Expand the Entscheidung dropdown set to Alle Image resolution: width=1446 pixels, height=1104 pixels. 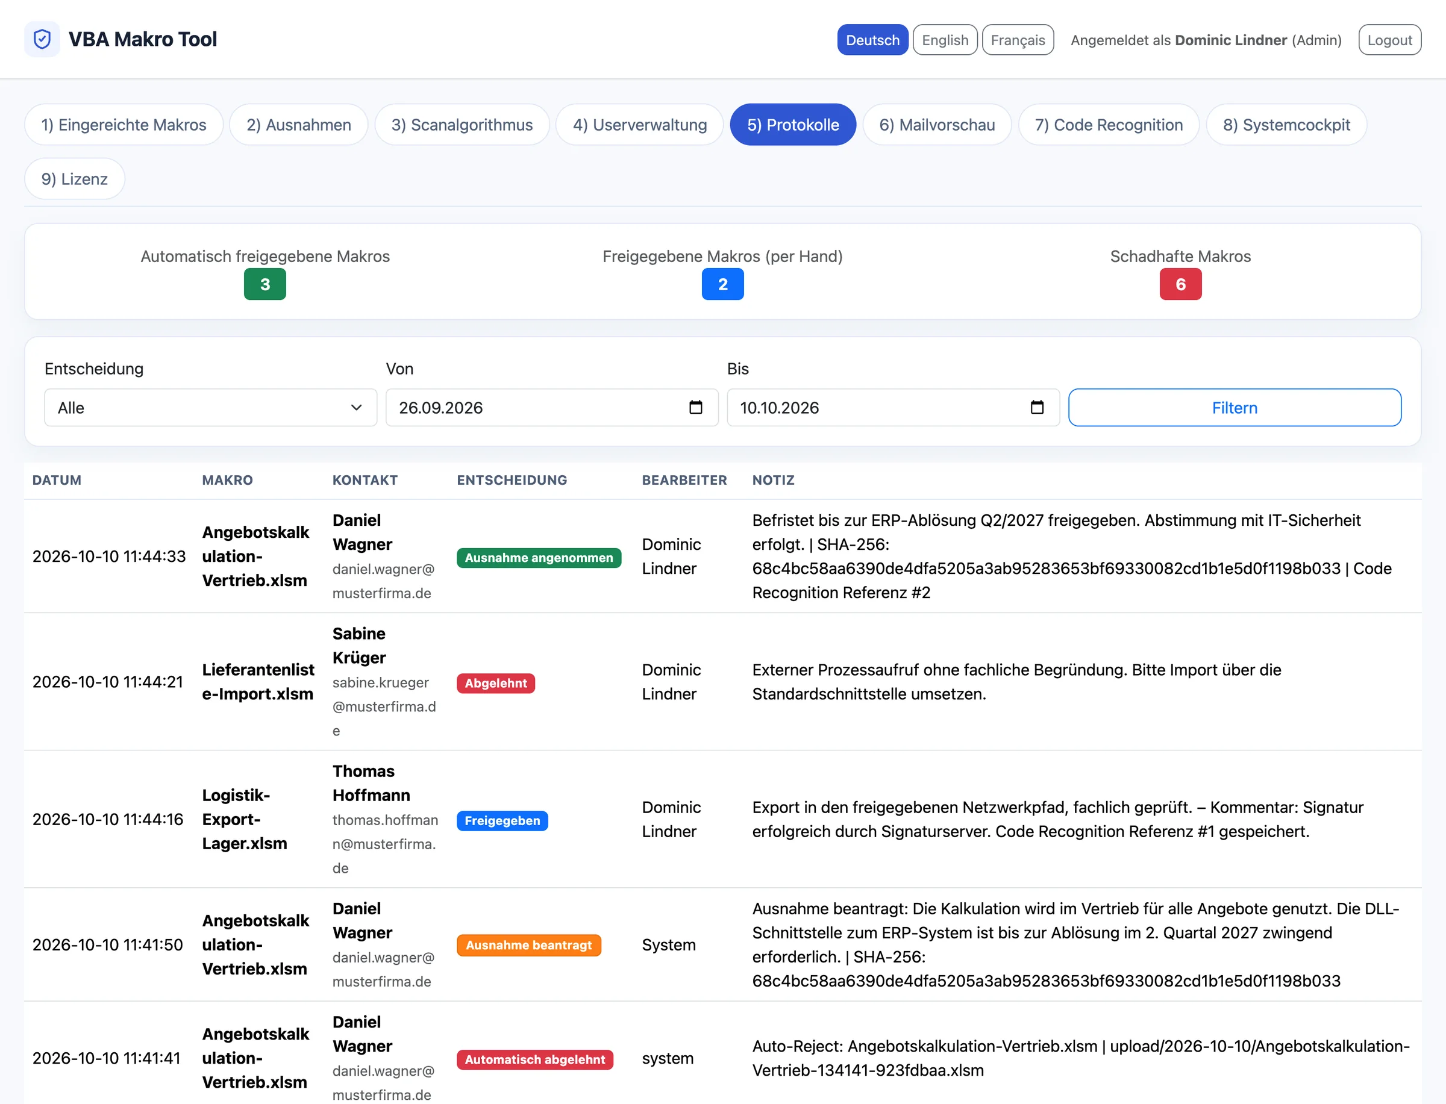(210, 407)
